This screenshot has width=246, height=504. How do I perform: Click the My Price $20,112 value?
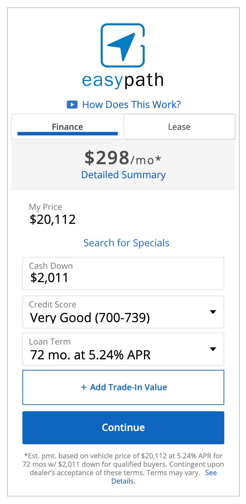53,219
